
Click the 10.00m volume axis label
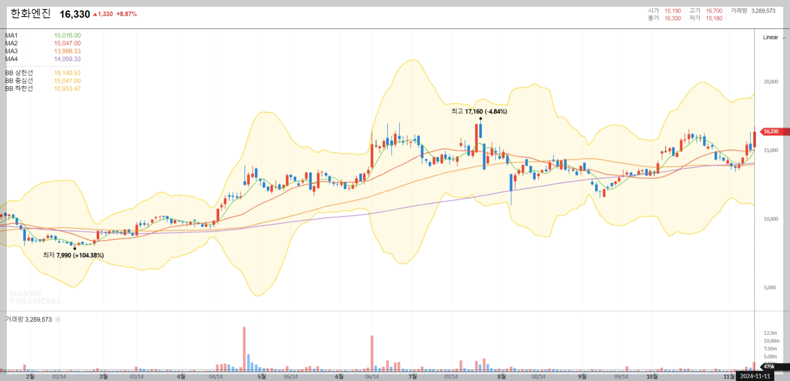click(772, 341)
